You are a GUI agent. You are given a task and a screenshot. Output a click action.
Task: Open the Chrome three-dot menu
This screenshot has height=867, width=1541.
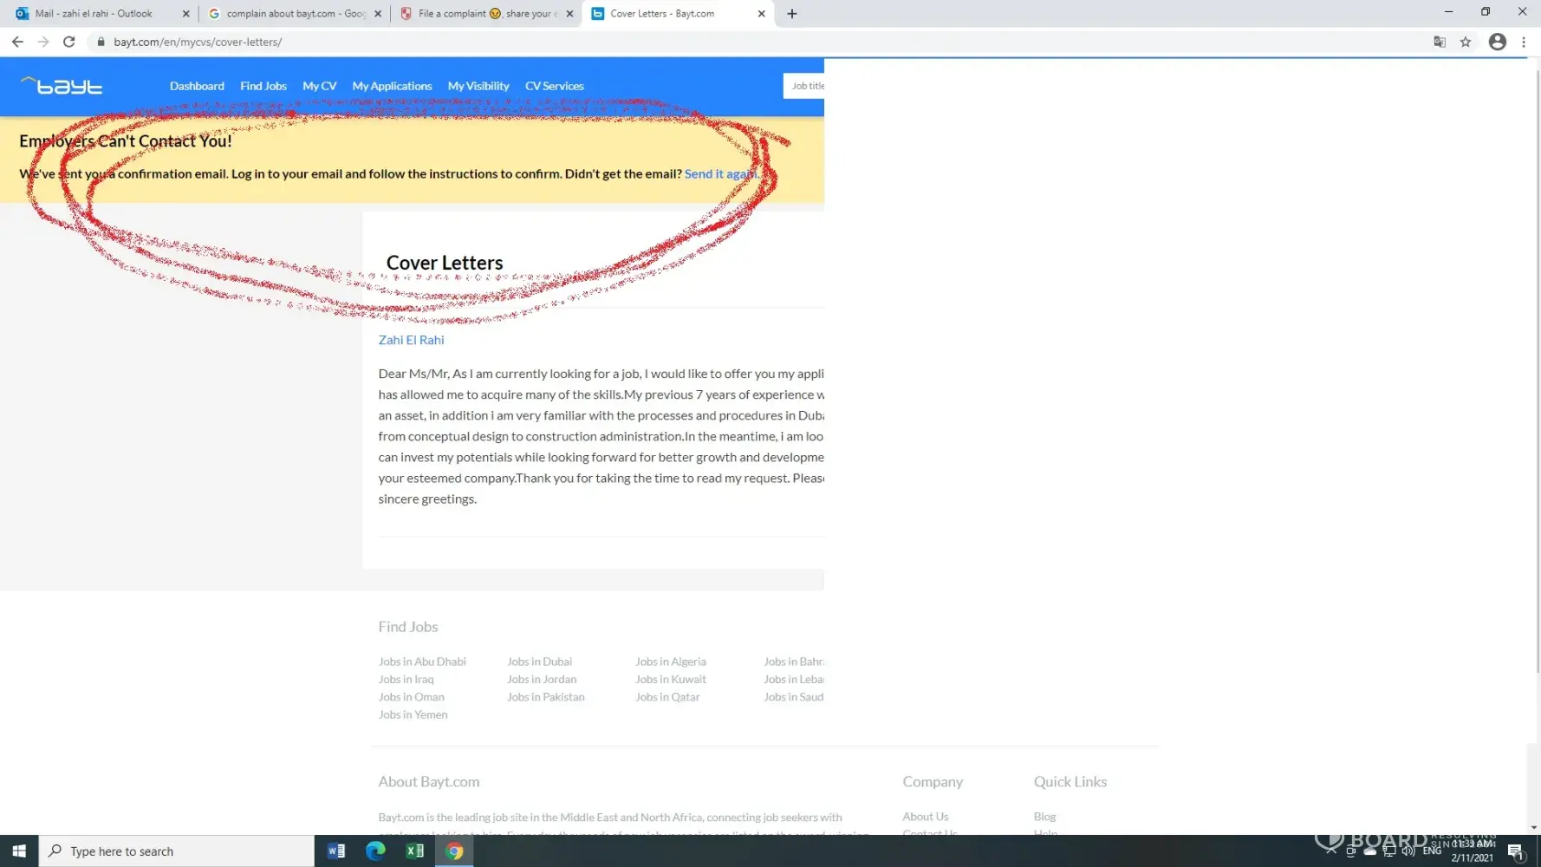click(1524, 42)
